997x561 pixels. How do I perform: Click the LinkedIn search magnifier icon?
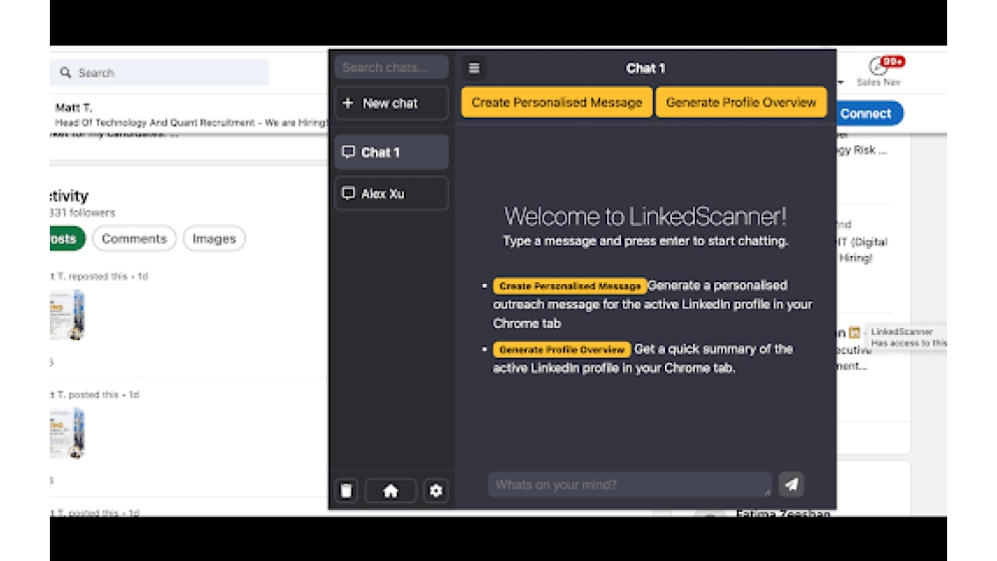pos(66,73)
